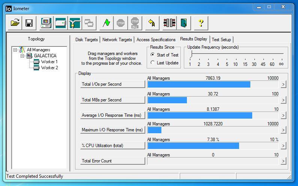Add a new disk worker icon
This screenshot has height=186, width=298.
60,23
